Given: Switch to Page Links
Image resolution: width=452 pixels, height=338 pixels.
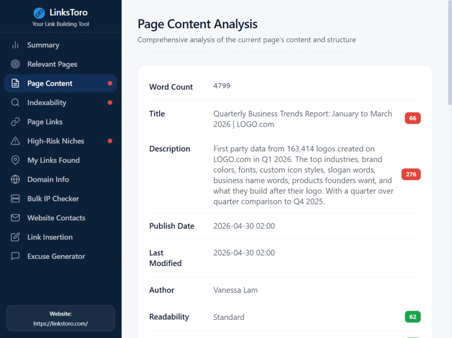Looking at the screenshot, I should coord(60,122).
